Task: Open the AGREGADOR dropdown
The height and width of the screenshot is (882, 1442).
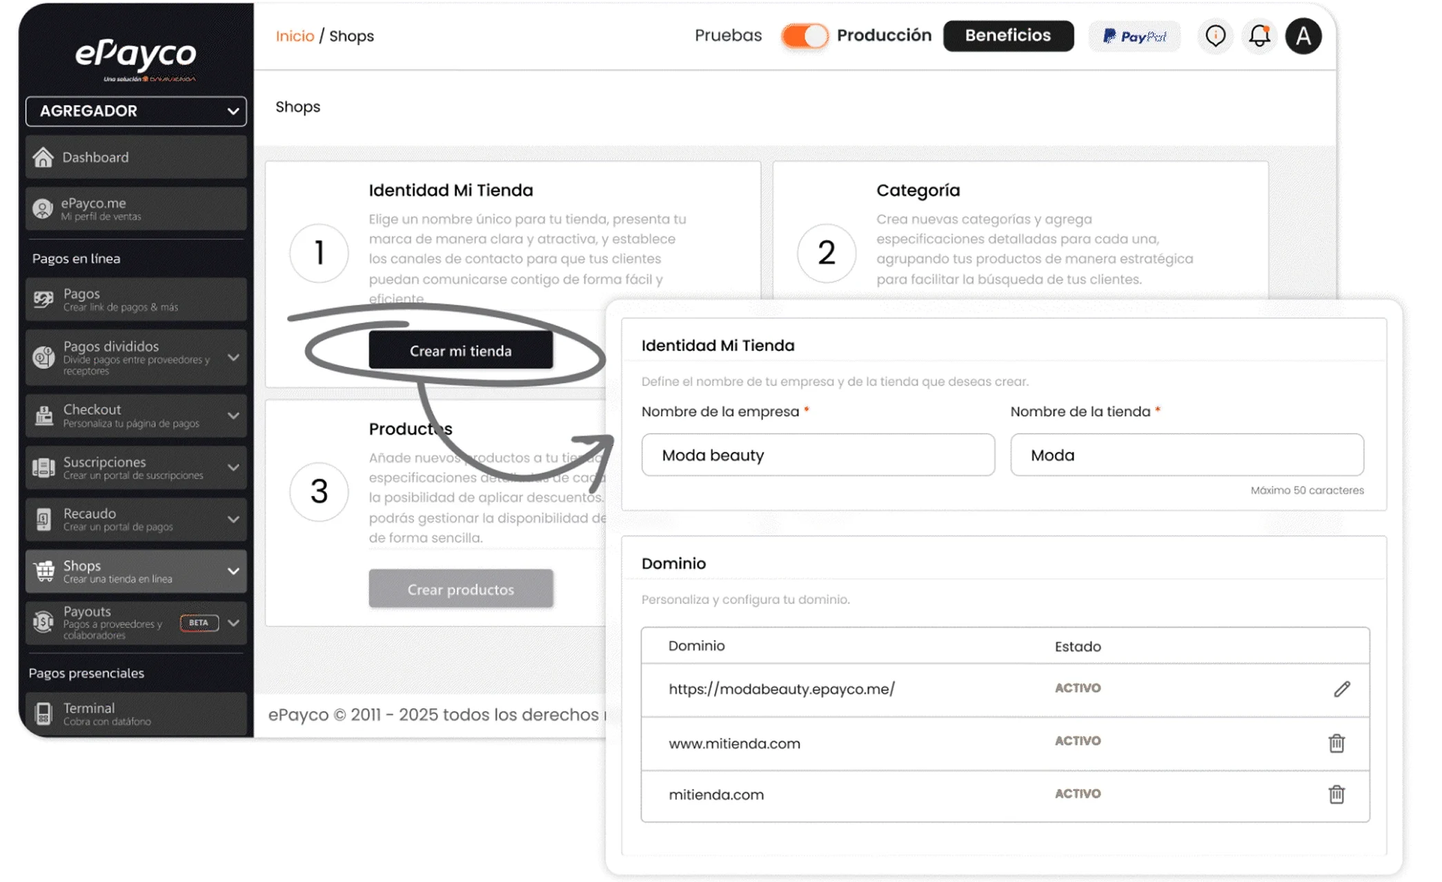Action: coord(136,111)
